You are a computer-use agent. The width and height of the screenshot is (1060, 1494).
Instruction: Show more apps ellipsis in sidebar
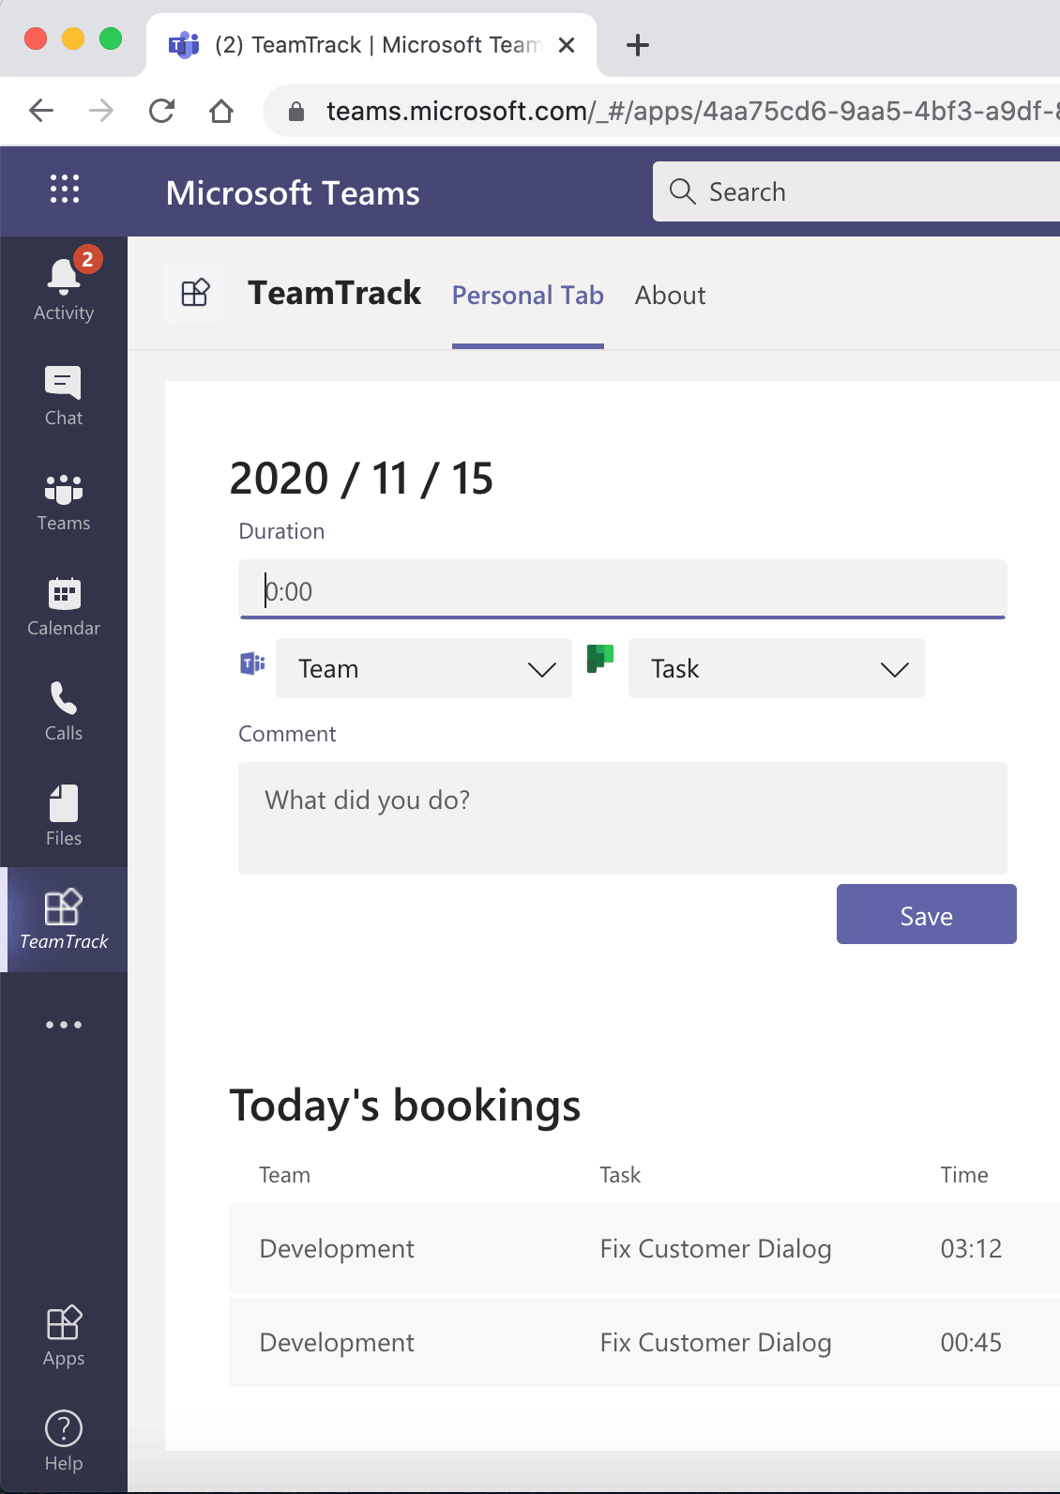coord(64,1025)
